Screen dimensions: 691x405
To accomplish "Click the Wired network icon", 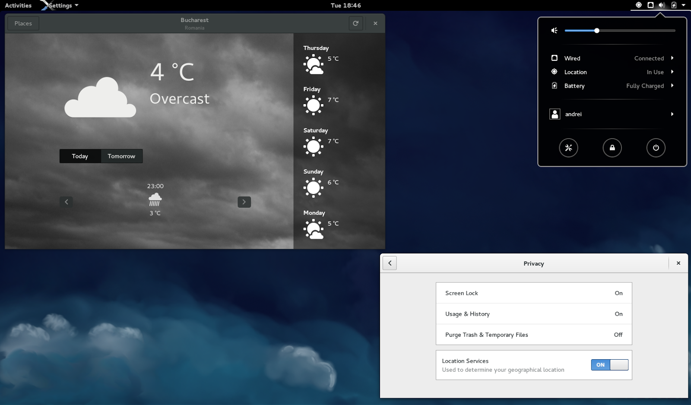I will click(x=554, y=58).
